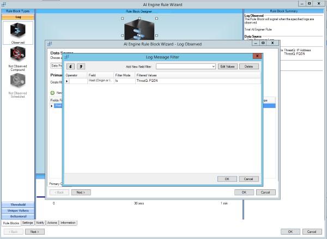Click the green New filter plus icon
327x239 pixels.
(x=52, y=93)
